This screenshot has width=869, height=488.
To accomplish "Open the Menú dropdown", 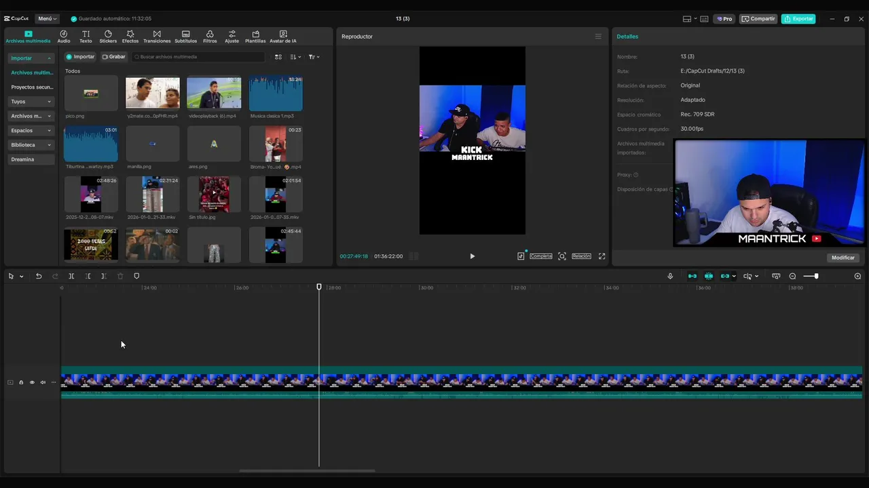I will pos(47,19).
